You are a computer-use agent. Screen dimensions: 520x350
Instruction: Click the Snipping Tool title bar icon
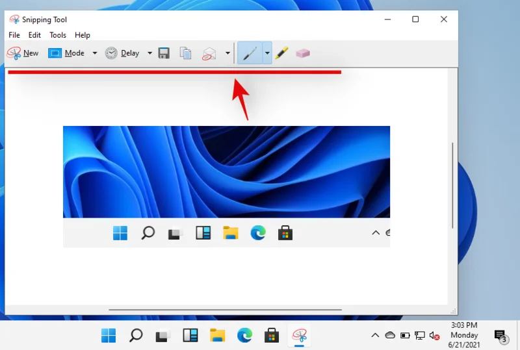click(x=14, y=19)
